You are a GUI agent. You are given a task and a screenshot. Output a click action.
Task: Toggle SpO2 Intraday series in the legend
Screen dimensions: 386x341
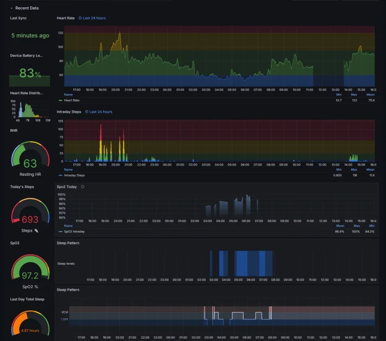click(x=74, y=231)
